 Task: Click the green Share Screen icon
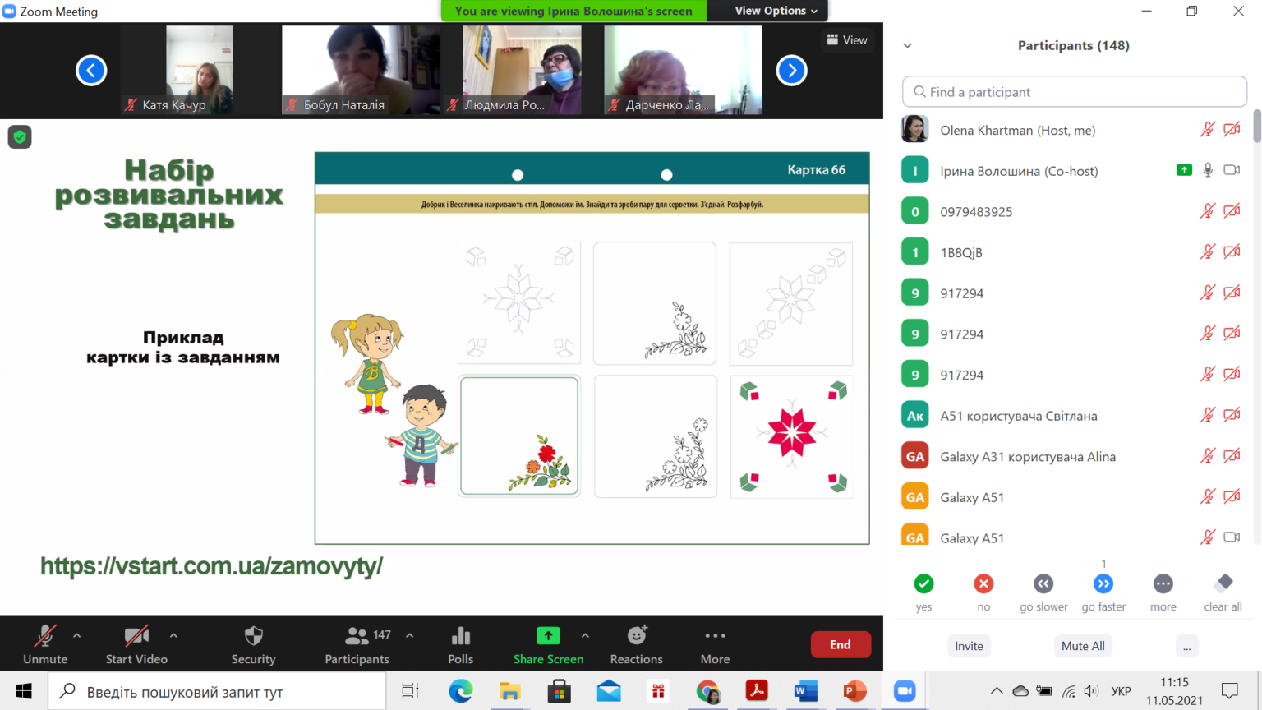(548, 636)
